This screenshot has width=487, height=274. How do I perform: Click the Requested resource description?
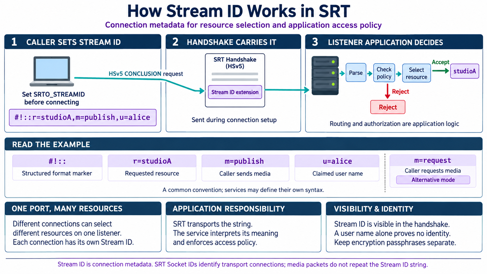152,173
